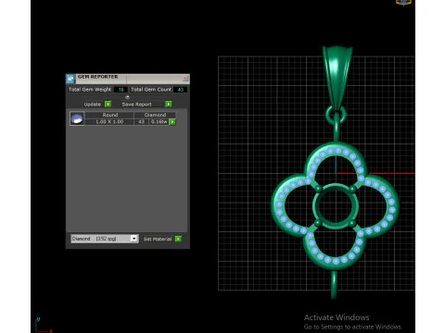Click the pendant bail in viewport
The width and height of the screenshot is (445, 333).
click(337, 76)
